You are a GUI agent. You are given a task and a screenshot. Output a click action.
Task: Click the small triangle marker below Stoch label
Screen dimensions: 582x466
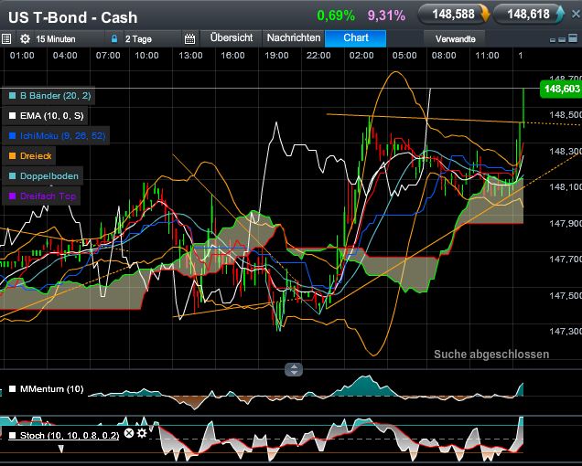61,449
